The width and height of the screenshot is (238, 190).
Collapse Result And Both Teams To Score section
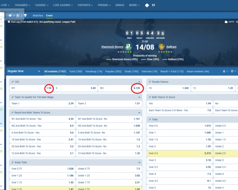coord(139,113)
